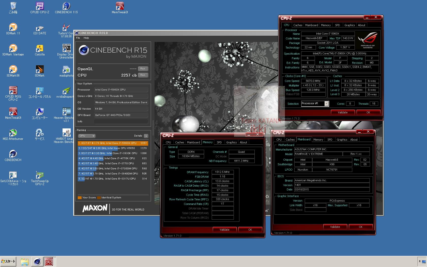The height and width of the screenshot is (267, 427).
Task: Open the Computer desktop icon
Action: pyautogui.click(x=40, y=113)
